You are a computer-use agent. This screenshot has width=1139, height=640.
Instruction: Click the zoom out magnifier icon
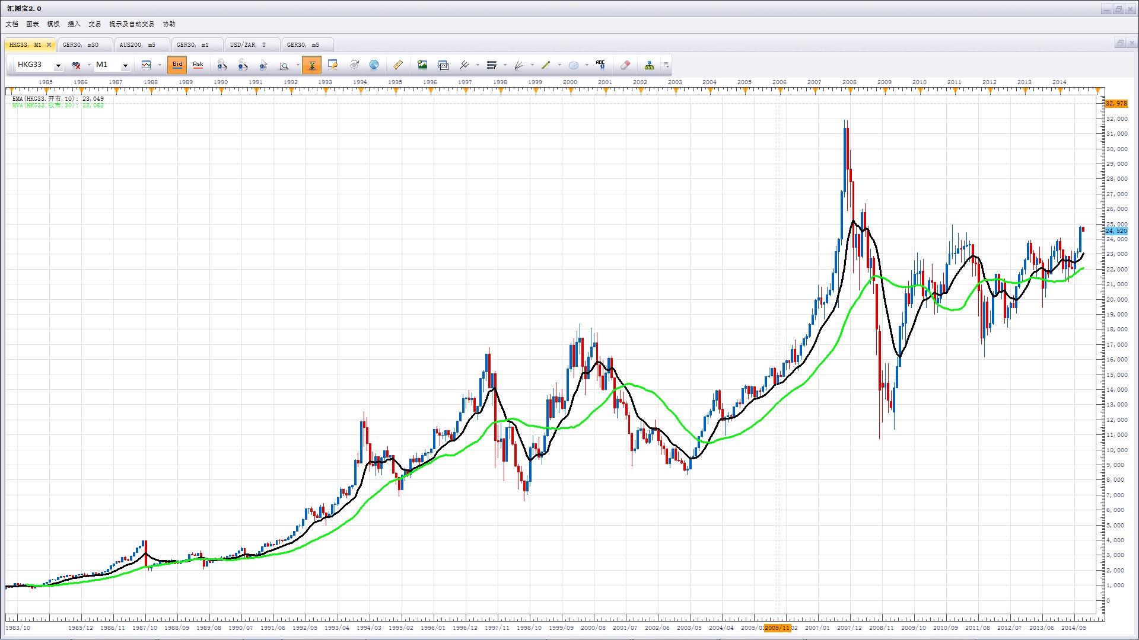point(243,65)
